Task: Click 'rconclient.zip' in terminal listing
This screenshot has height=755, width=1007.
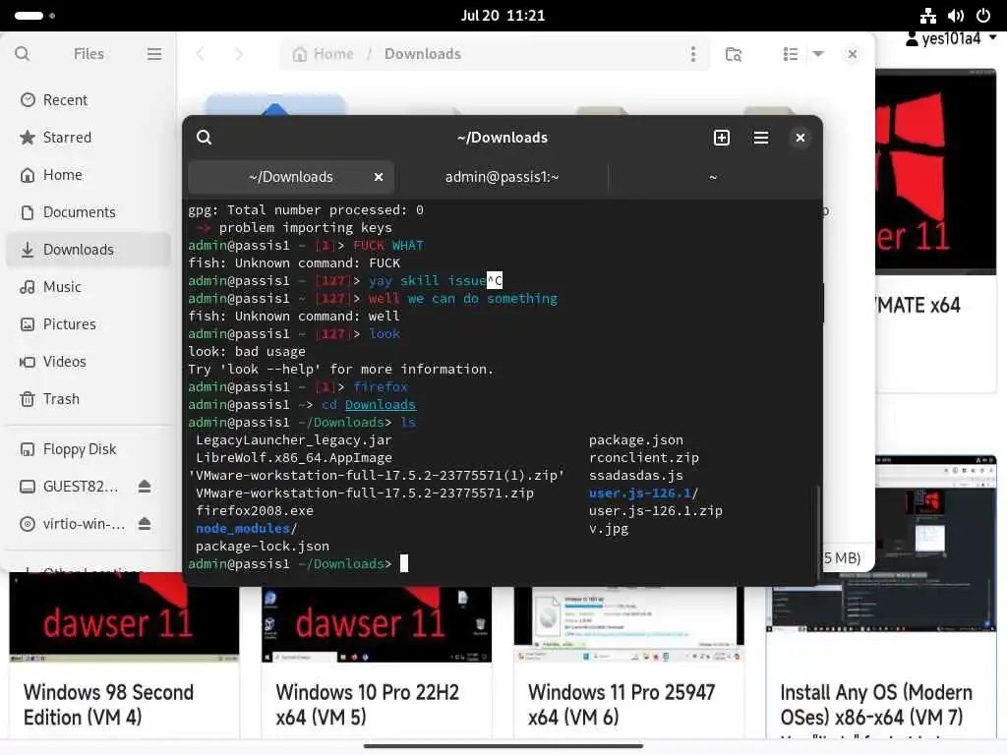Action: [x=643, y=458]
